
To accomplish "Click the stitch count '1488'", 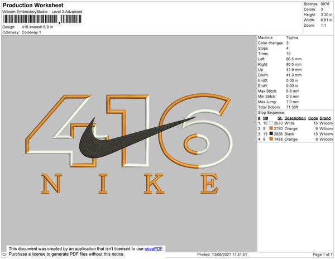I will click(x=278, y=139).
